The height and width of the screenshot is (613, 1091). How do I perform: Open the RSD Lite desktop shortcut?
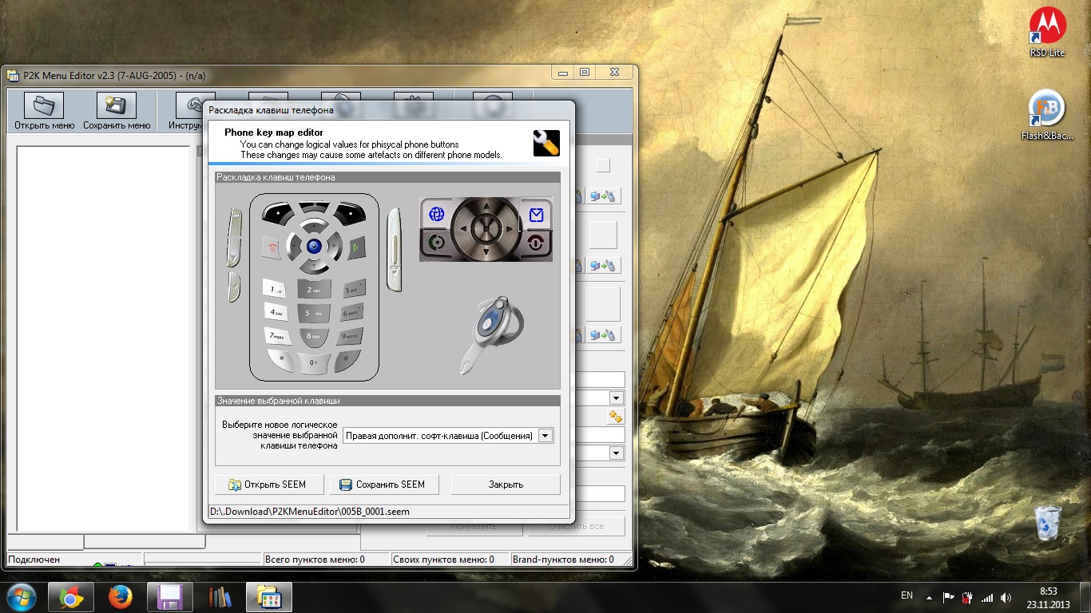tap(1047, 32)
